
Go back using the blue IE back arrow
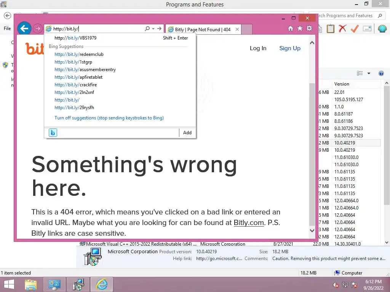pos(24,29)
